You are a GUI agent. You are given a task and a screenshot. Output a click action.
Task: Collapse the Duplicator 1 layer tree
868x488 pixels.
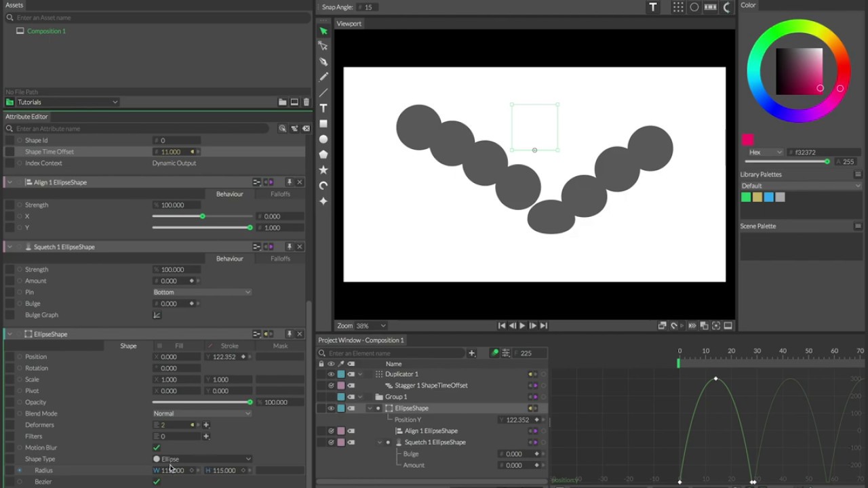360,374
